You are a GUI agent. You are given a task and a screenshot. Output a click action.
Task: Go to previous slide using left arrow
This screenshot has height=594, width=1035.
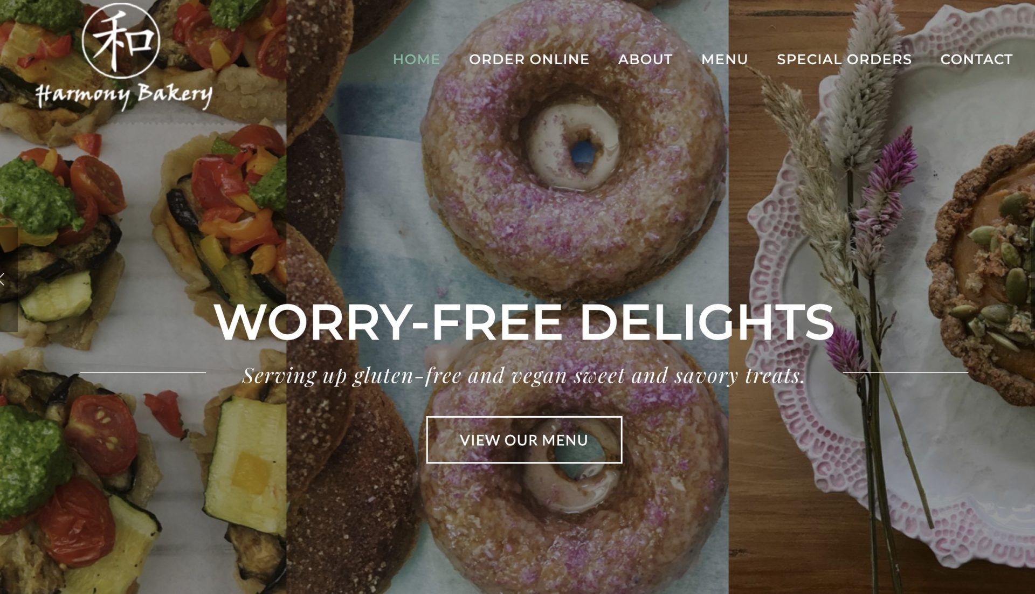(x=4, y=279)
